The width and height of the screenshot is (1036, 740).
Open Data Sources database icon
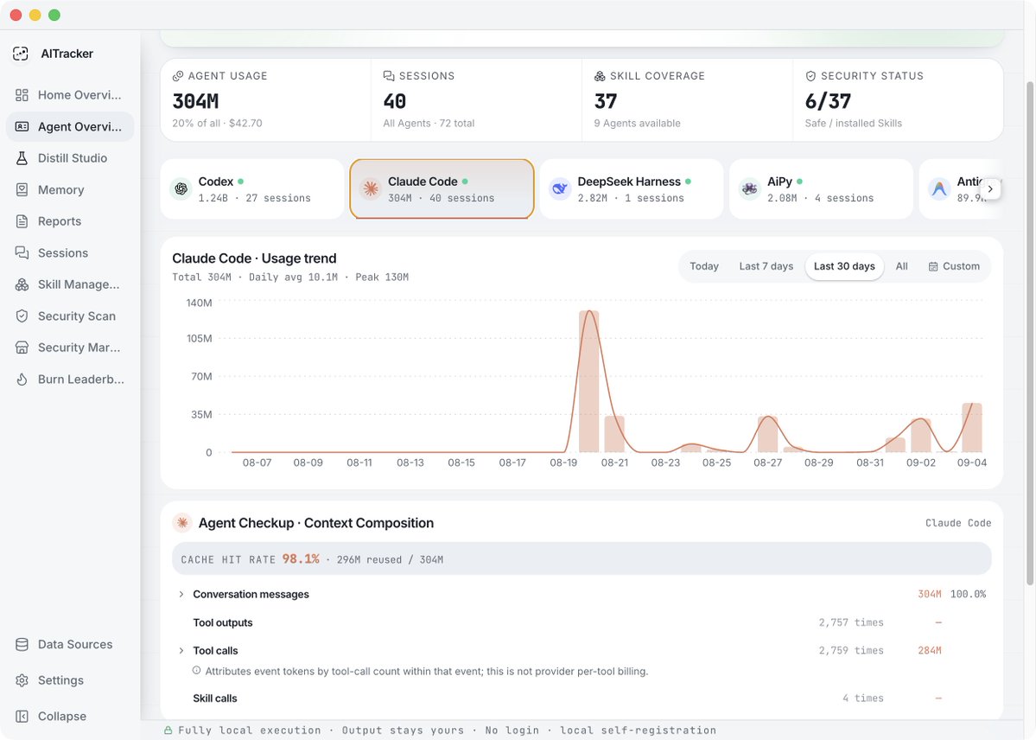pyautogui.click(x=22, y=645)
